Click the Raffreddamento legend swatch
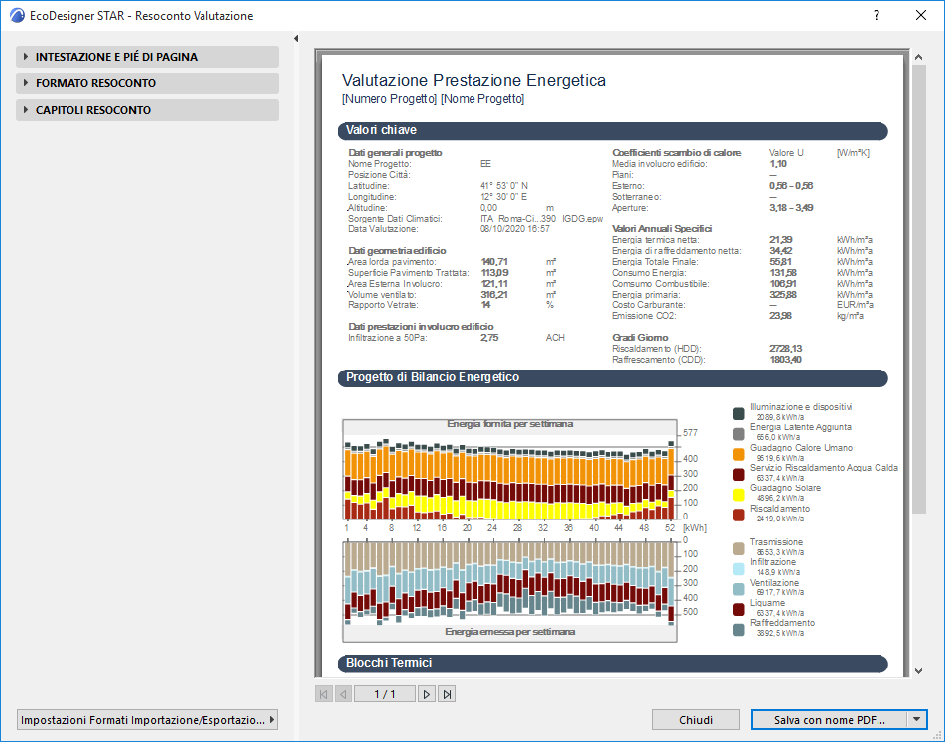 click(x=739, y=629)
